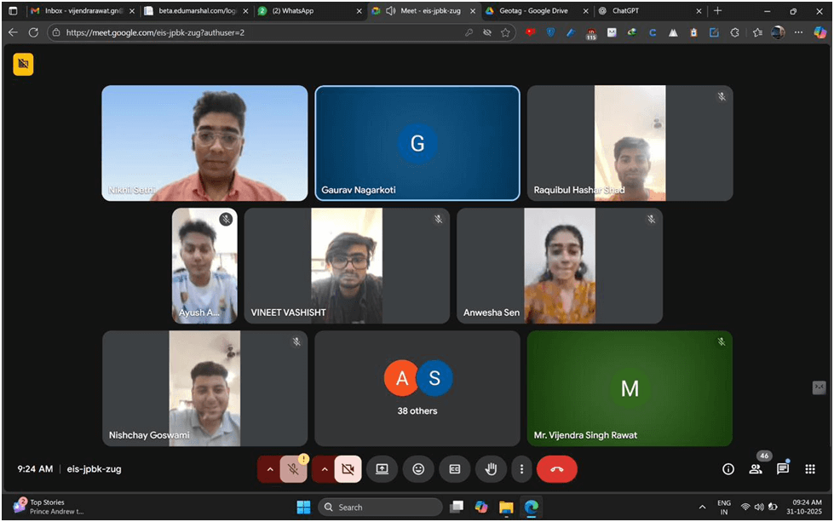Open the chat with everyone panel
Image resolution: width=834 pixels, height=522 pixels.
(783, 469)
